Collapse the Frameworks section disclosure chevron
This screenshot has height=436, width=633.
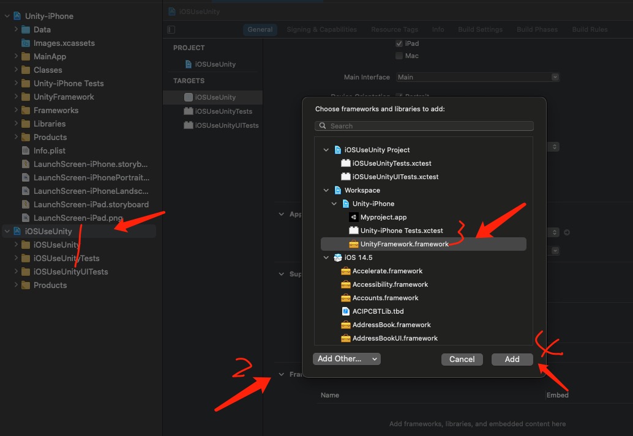pyautogui.click(x=282, y=374)
